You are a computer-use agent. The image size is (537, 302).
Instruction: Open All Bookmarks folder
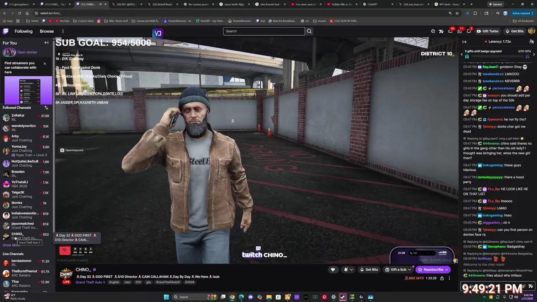(523, 21)
